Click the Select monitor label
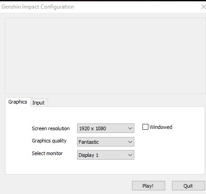The width and height of the screenshot is (206, 194). [47, 153]
